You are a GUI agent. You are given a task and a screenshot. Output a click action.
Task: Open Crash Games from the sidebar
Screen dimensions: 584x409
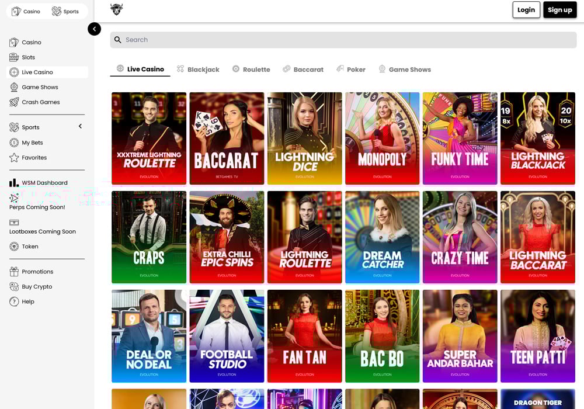point(47,102)
